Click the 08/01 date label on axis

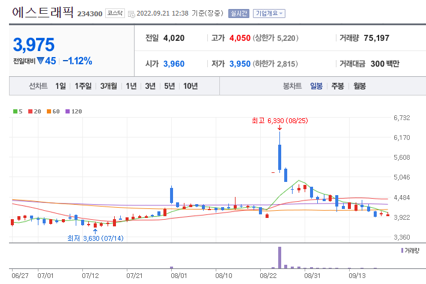click(179, 276)
